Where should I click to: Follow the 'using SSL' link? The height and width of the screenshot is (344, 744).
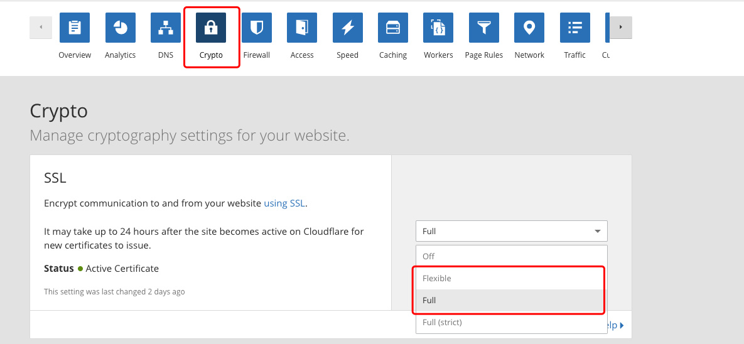[x=284, y=203]
